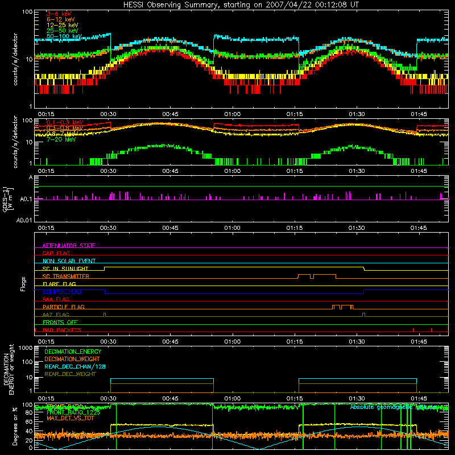The image size is (455, 455).
Task: Click the HESSI Observing Summary title text
Action: pos(241,5)
